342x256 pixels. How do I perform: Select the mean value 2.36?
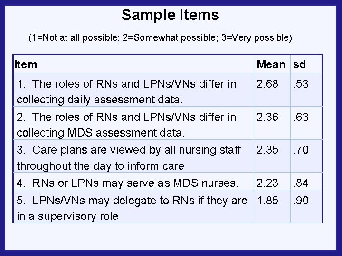267,117
